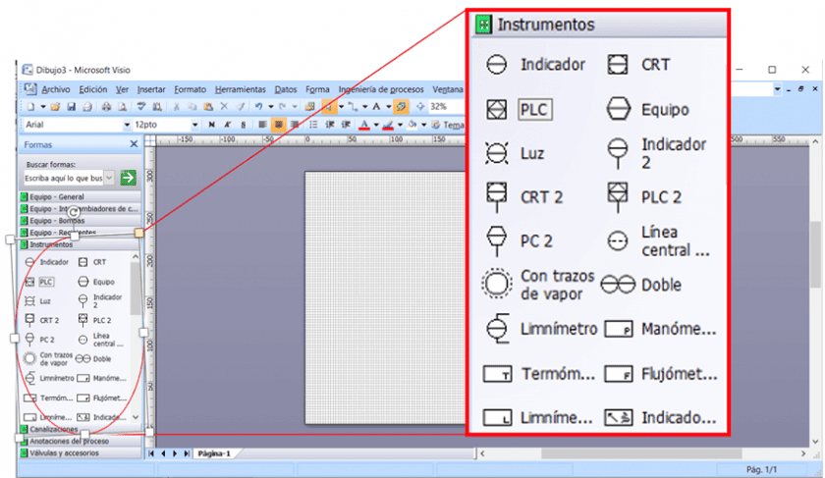Click the Undo arrow icon

tap(258, 106)
